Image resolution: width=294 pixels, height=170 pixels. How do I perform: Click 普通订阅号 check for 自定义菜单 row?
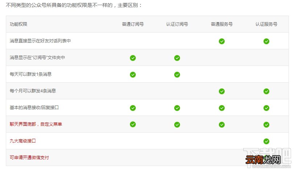(133, 124)
